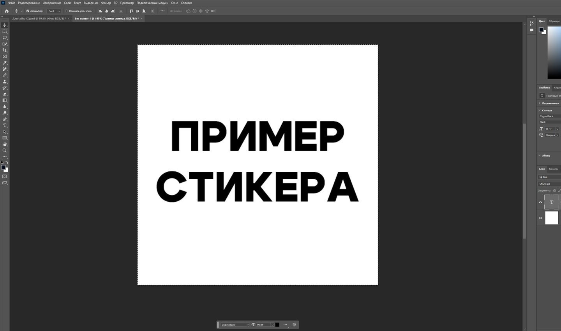This screenshot has width=561, height=331.
Task: Select the Healing Brush tool
Action: coord(5,69)
